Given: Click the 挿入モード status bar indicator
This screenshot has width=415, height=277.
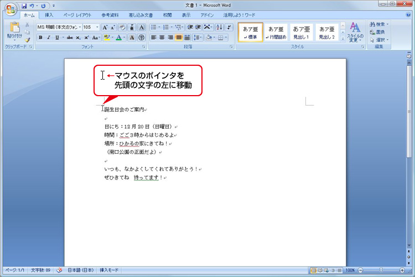Looking at the screenshot, I should point(109,270).
